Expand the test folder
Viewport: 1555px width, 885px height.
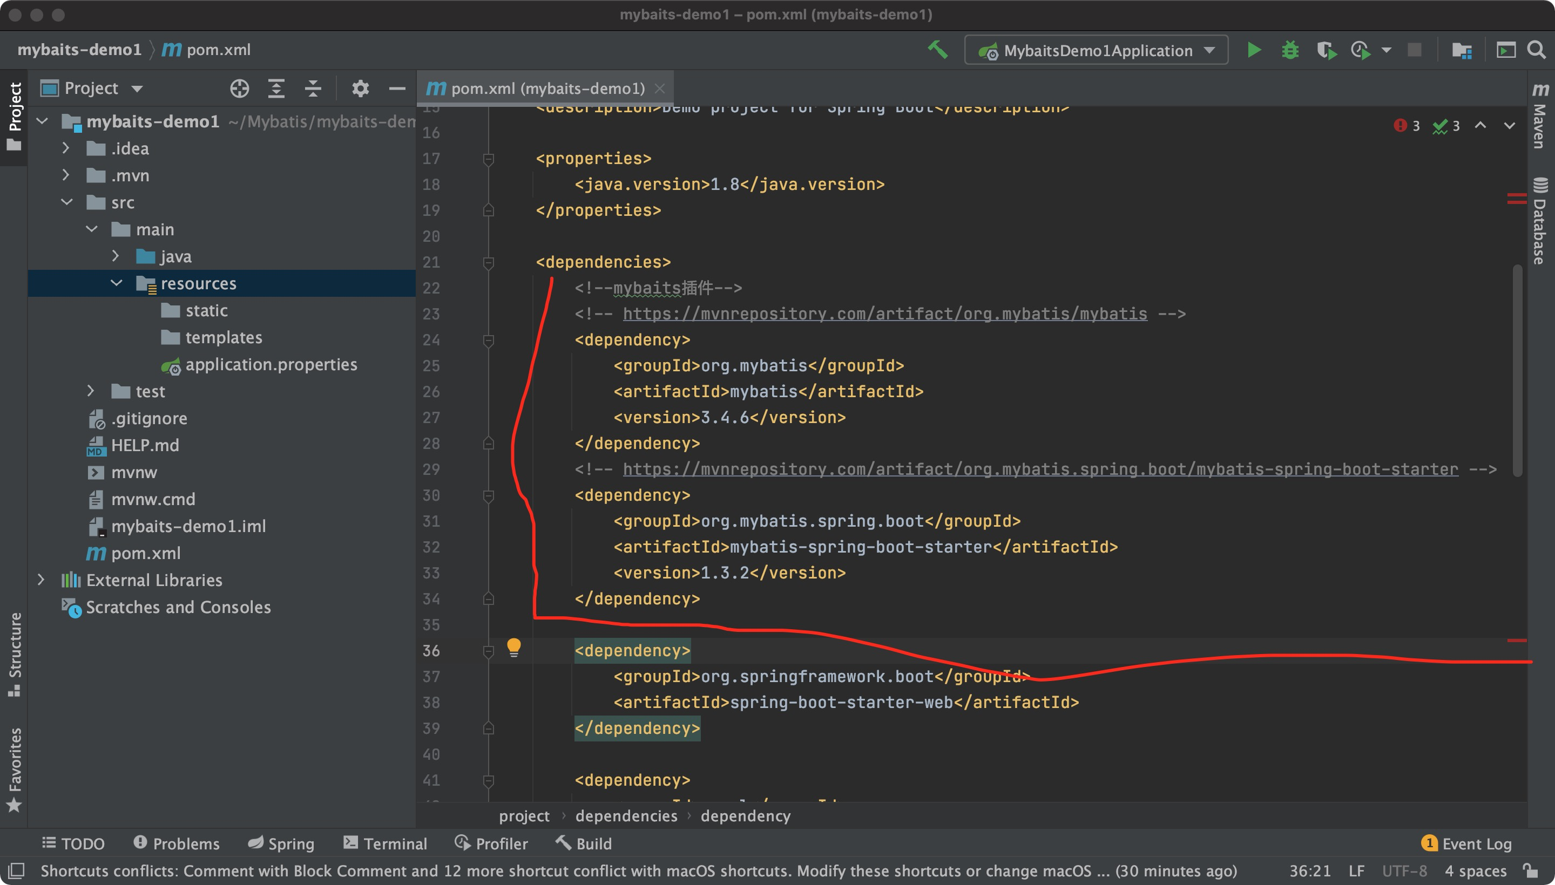[x=91, y=391]
